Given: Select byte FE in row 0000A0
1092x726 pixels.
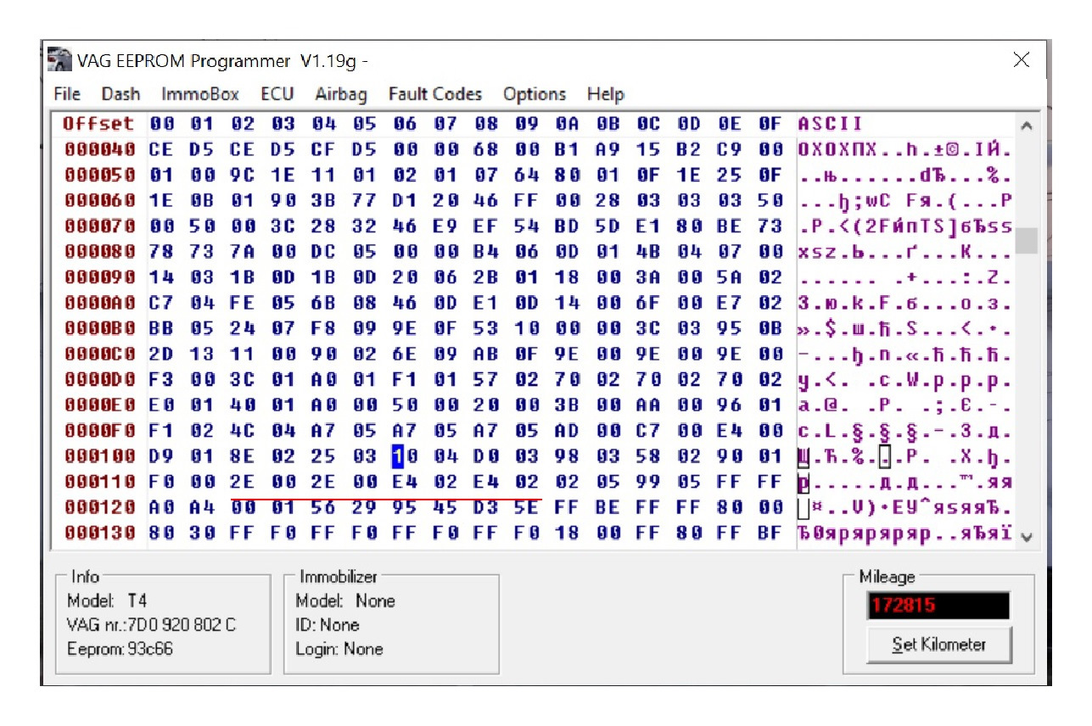Looking at the screenshot, I should 243,303.
